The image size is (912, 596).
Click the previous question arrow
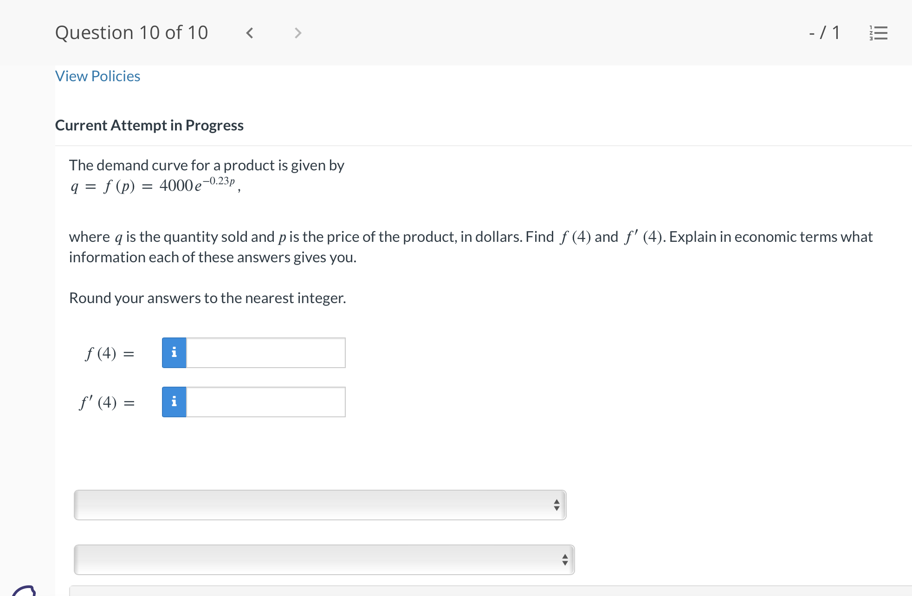click(x=250, y=32)
